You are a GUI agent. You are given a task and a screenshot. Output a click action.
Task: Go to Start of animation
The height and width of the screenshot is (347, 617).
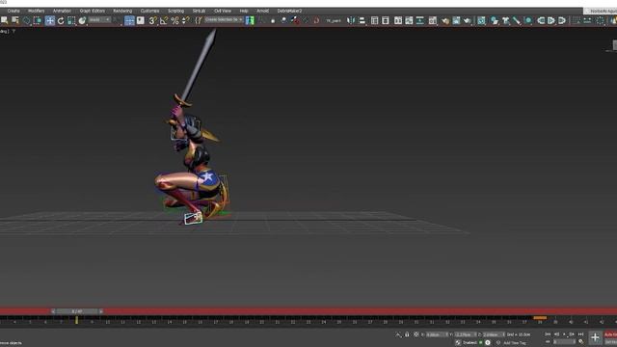click(x=548, y=334)
